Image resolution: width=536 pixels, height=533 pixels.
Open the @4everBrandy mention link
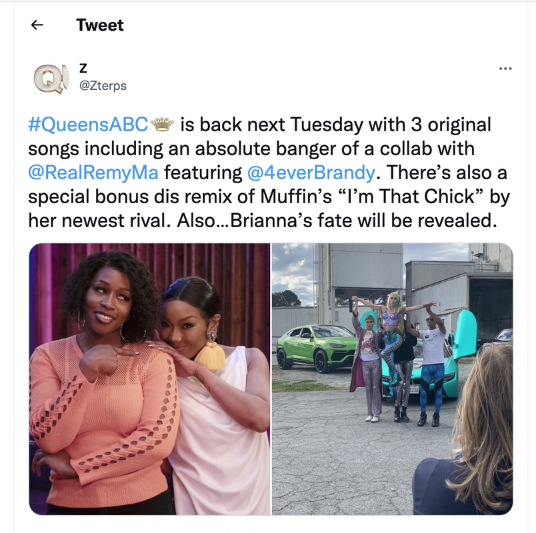(311, 173)
